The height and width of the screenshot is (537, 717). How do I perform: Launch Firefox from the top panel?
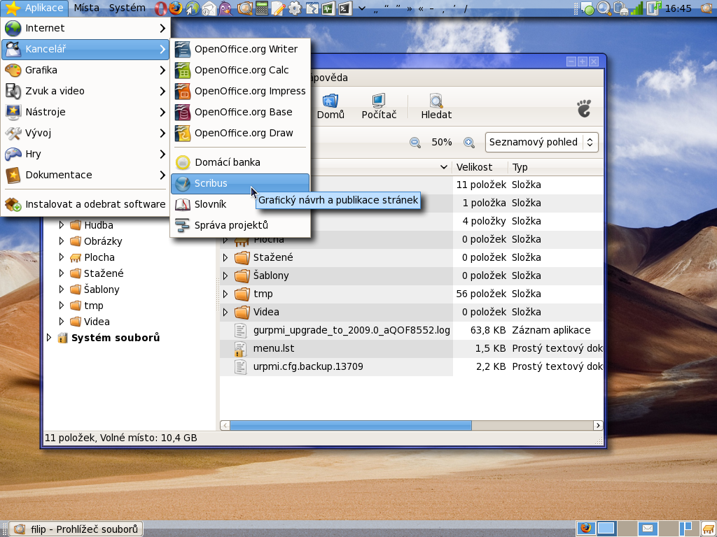coord(176,8)
